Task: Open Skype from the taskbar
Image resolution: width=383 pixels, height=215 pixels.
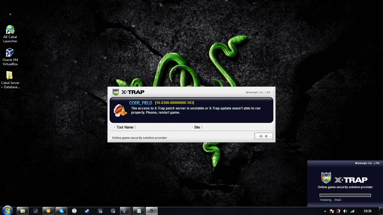Action: pos(61,211)
